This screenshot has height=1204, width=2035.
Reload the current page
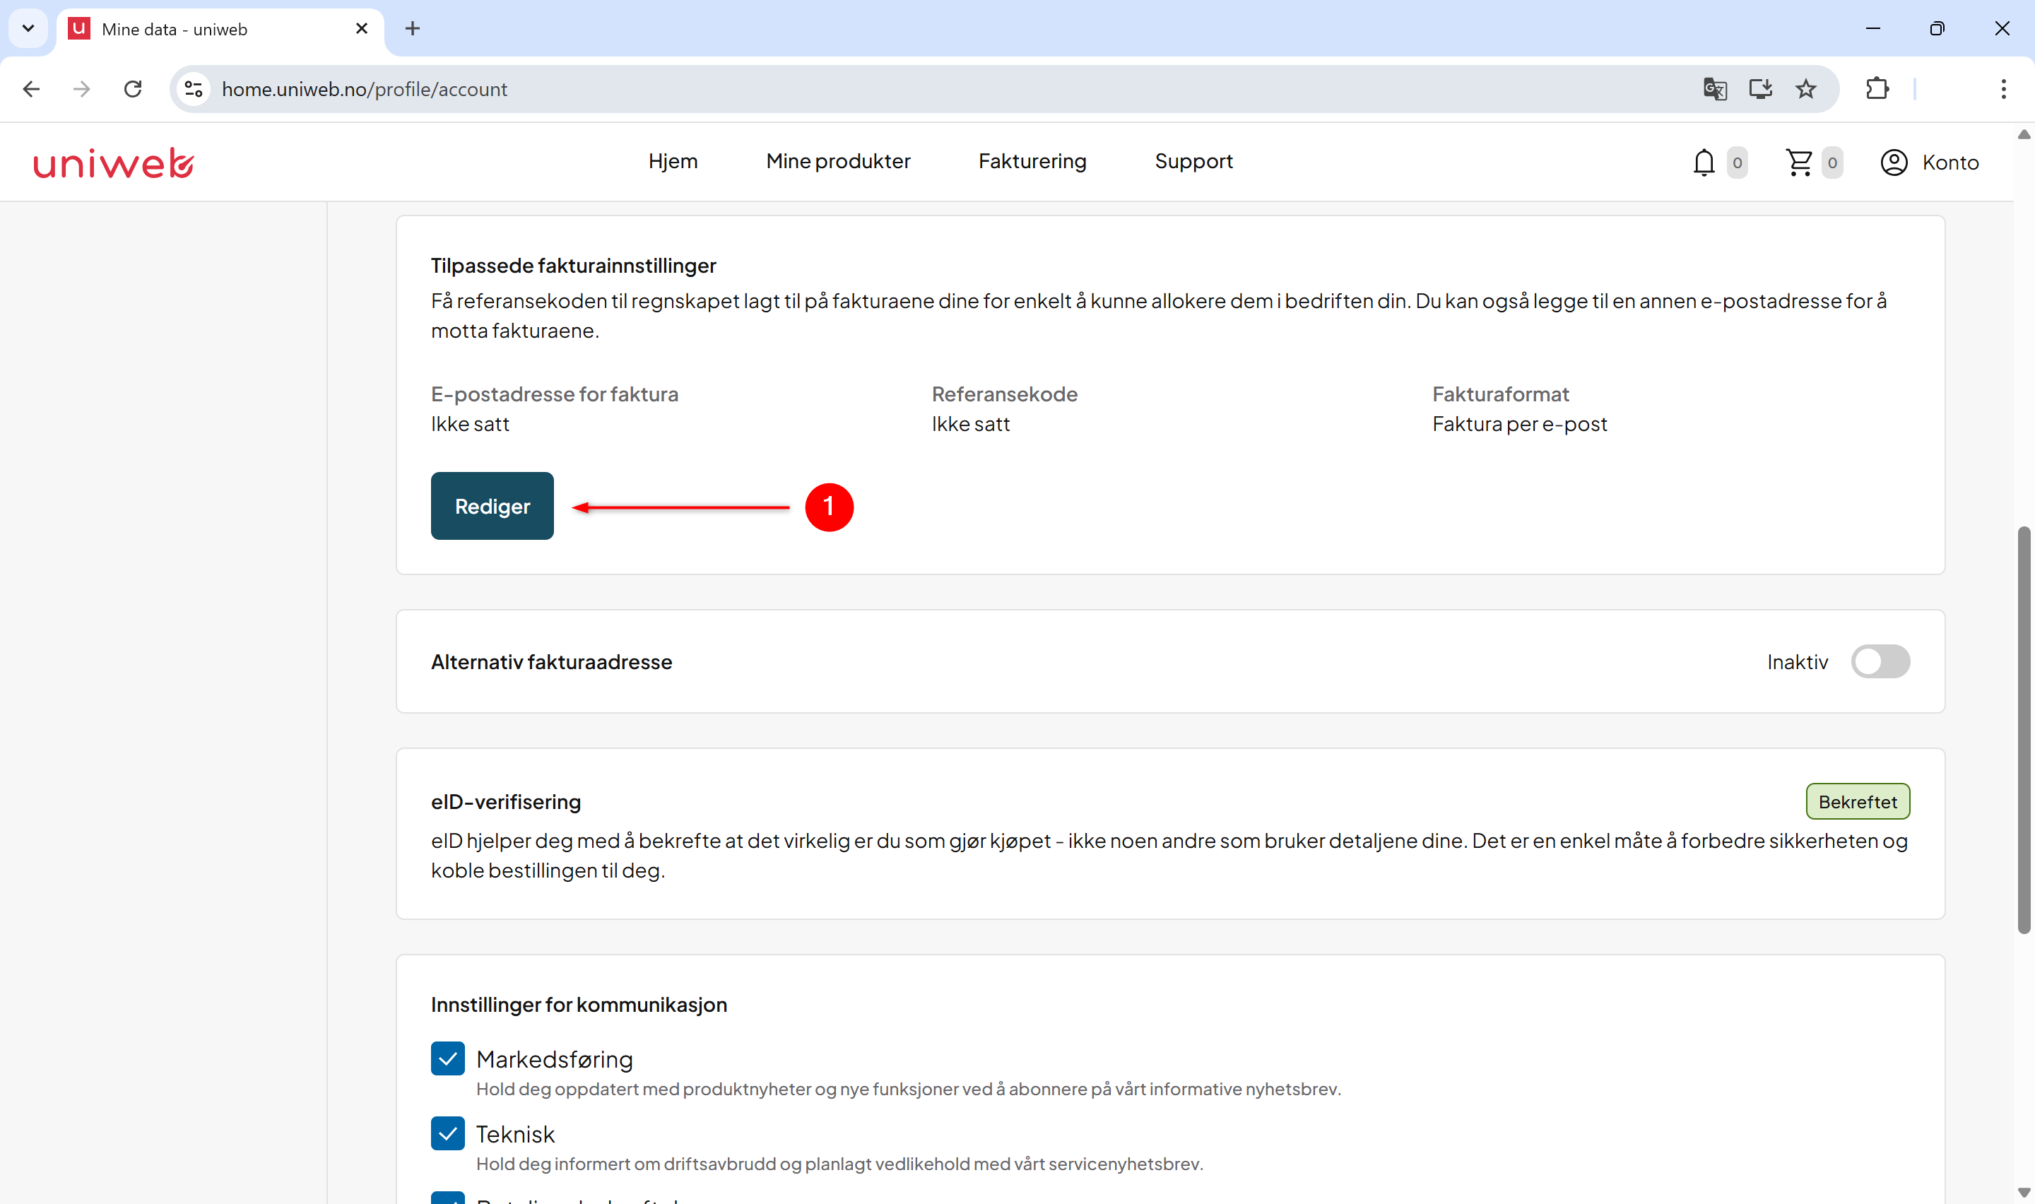tap(133, 89)
